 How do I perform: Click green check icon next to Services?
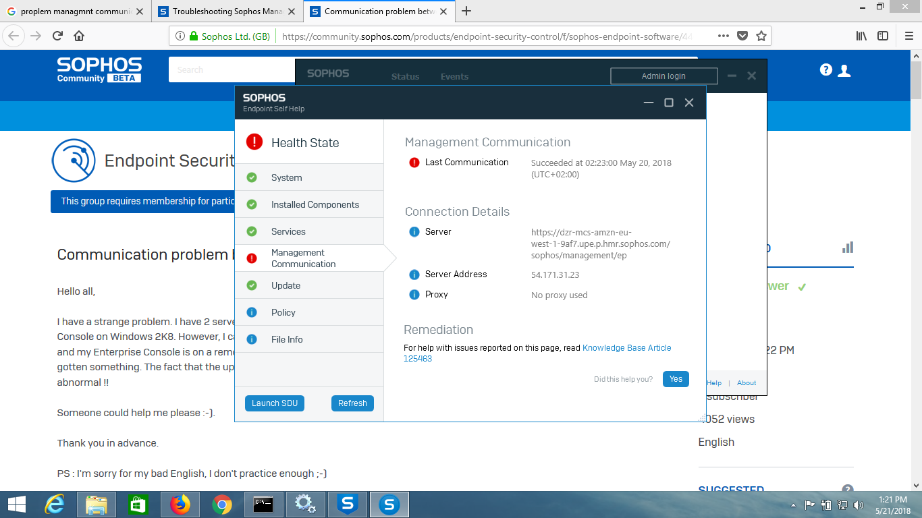(252, 231)
